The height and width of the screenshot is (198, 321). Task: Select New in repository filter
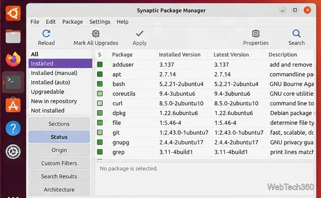(61, 101)
